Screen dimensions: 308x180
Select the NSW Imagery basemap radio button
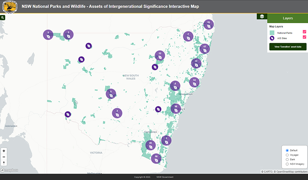[x=287, y=164]
